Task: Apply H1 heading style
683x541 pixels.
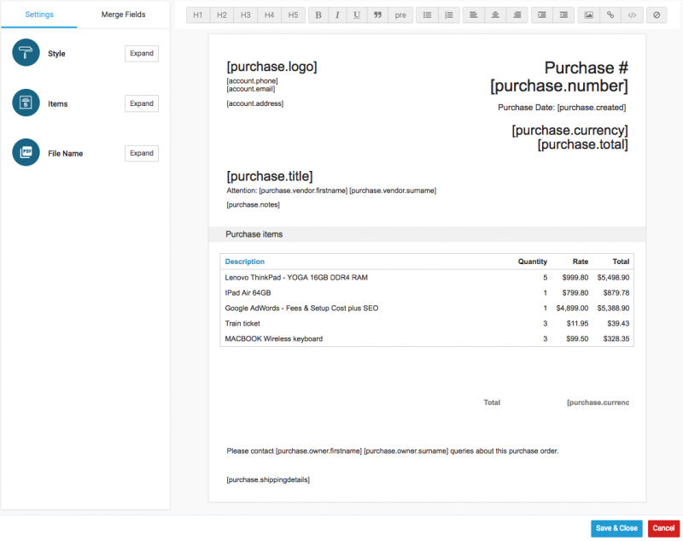Action: [x=197, y=15]
